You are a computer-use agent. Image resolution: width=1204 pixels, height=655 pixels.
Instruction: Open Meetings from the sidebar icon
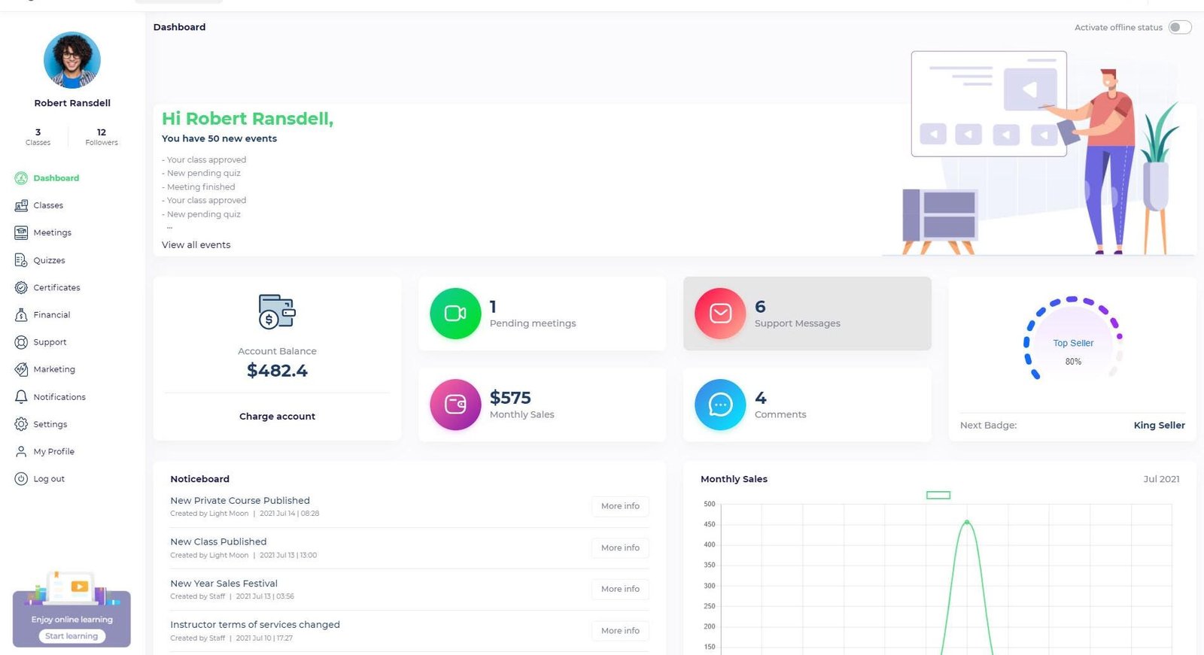(21, 233)
